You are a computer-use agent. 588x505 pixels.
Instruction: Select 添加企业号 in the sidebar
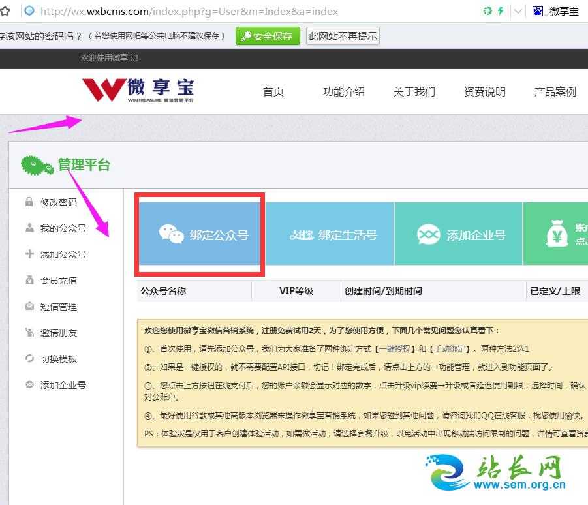[63, 385]
